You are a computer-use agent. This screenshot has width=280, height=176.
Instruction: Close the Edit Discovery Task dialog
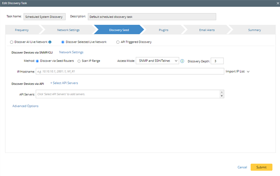click(278, 3)
